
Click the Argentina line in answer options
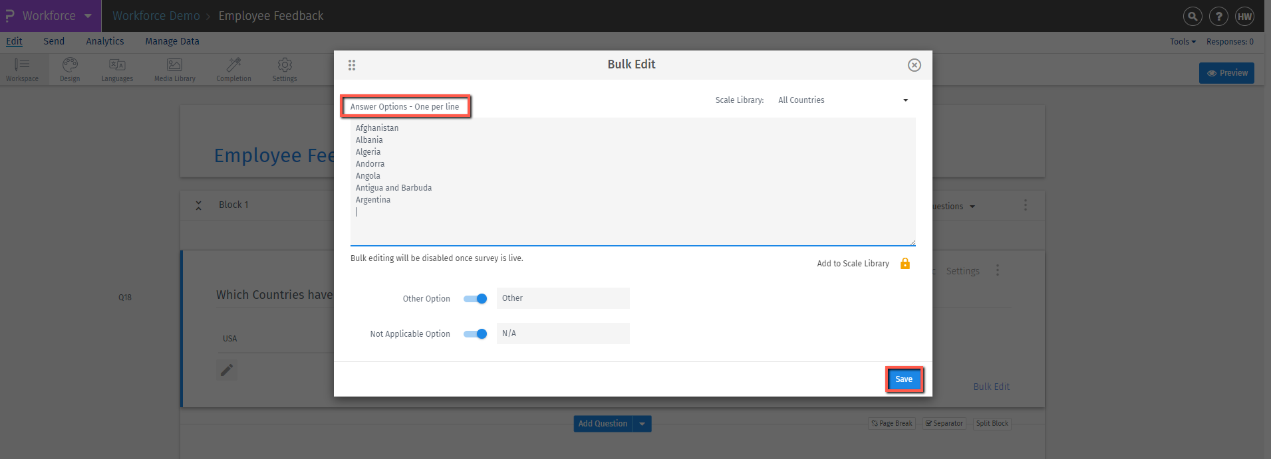[373, 200]
